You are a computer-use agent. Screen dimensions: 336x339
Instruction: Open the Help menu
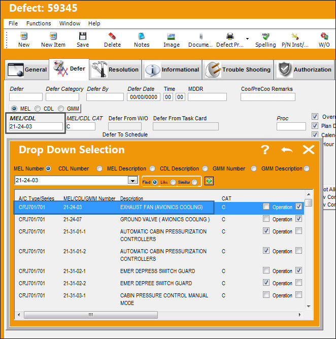click(x=94, y=23)
